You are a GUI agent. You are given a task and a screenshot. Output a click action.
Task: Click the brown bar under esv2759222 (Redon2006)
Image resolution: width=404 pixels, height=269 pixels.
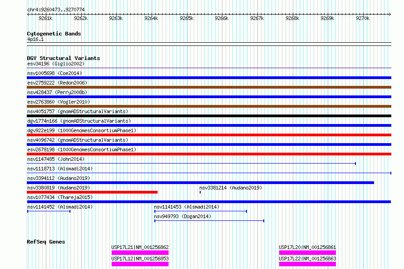click(x=209, y=87)
